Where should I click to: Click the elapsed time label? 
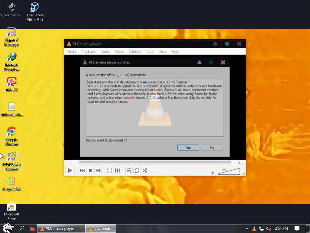[x=70, y=163]
